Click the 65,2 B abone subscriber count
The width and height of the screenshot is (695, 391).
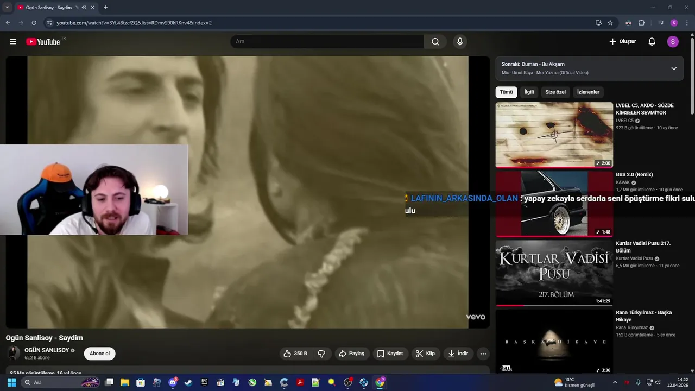(x=37, y=358)
